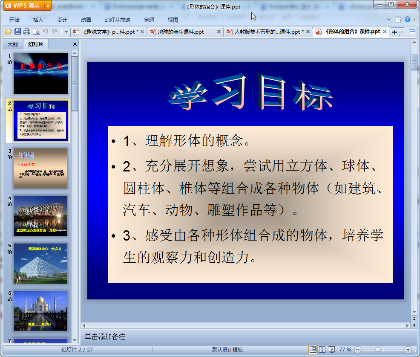Select slide 3 thumbnail 知识窗
The width and height of the screenshot is (420, 357).
click(x=41, y=168)
